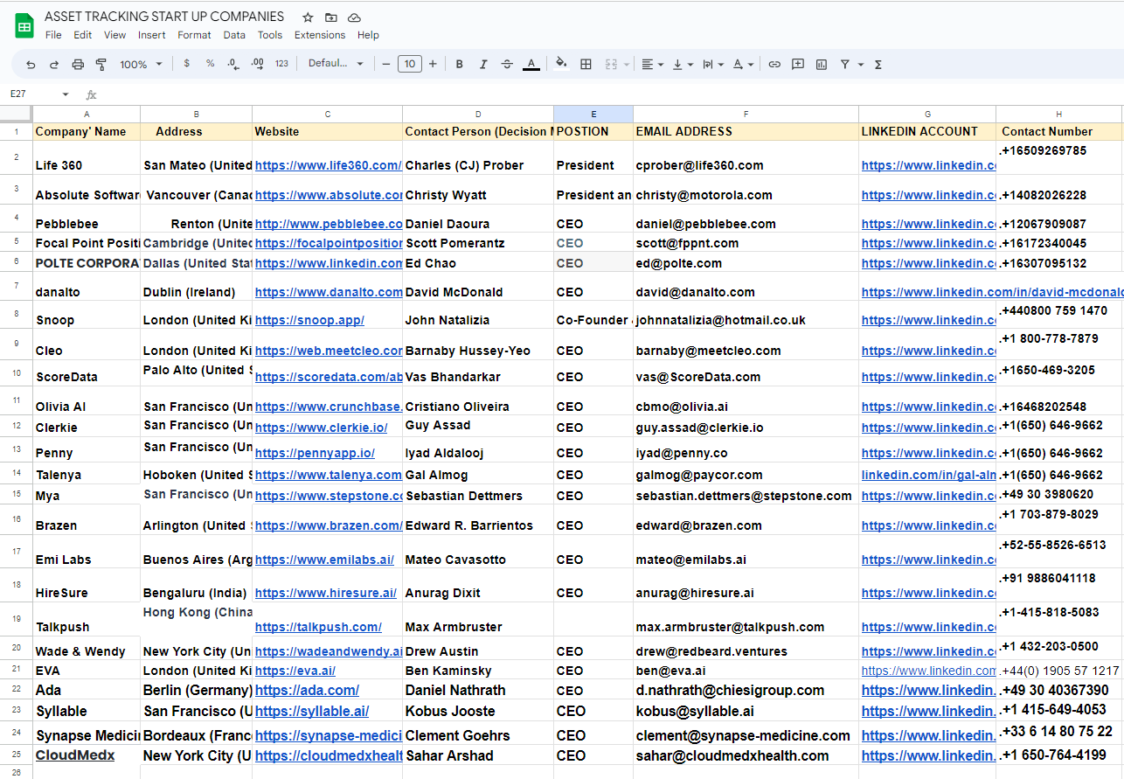Viewport: 1124px width, 779px height.
Task: Open the borders tool
Action: pyautogui.click(x=586, y=64)
